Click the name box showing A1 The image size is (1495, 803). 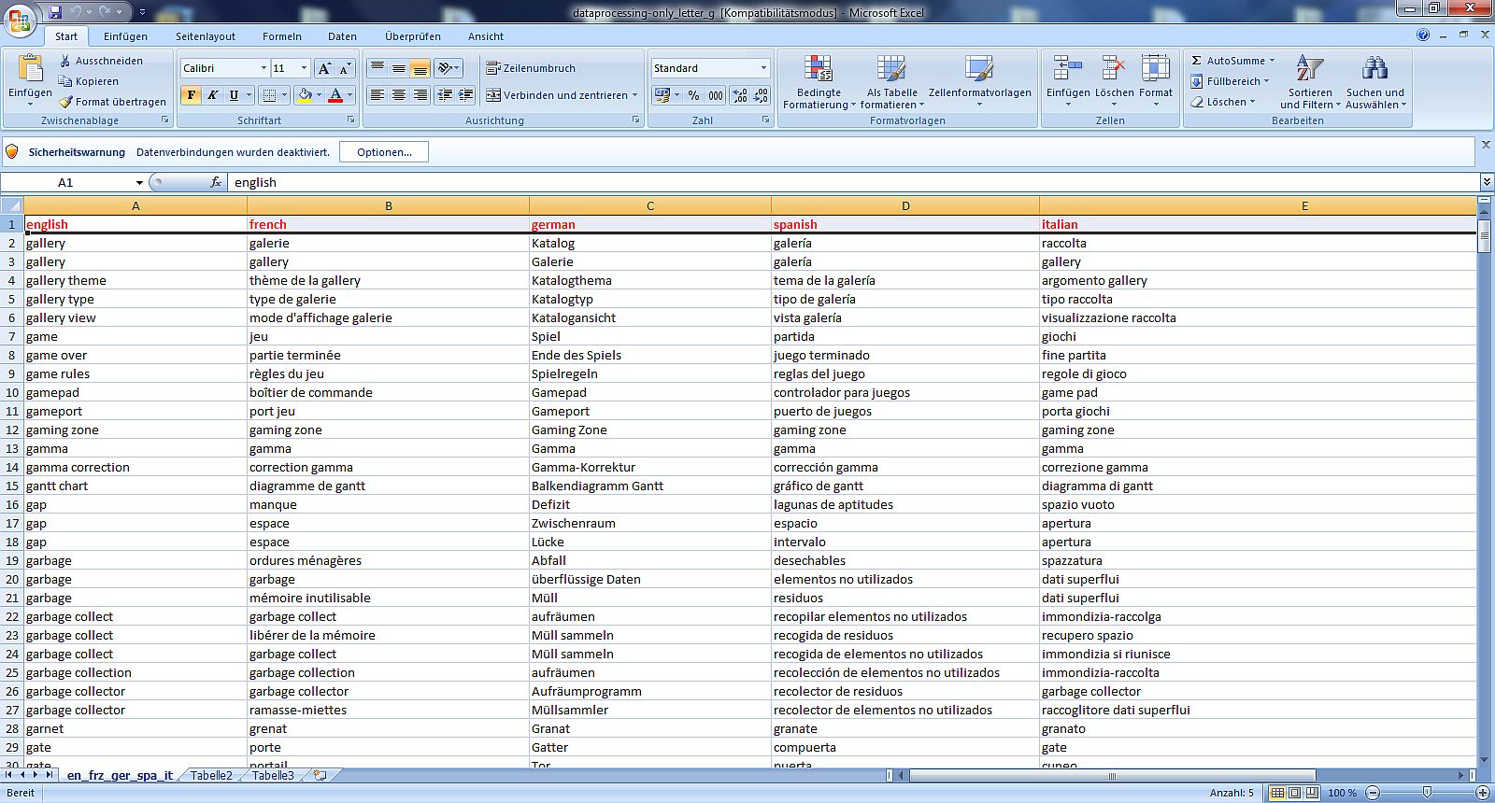(65, 182)
